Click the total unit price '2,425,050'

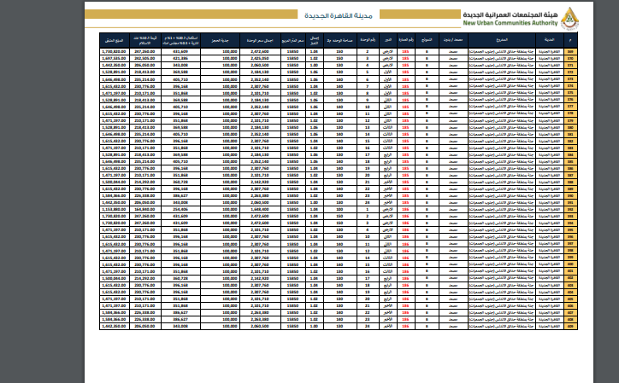tap(260, 58)
